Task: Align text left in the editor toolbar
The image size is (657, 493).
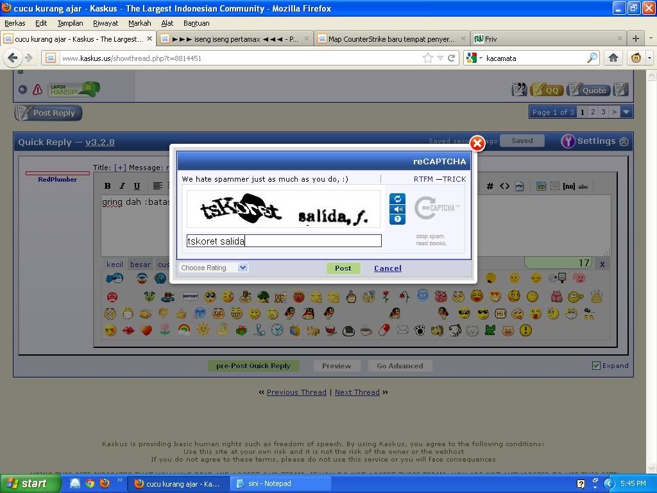Action: point(158,186)
